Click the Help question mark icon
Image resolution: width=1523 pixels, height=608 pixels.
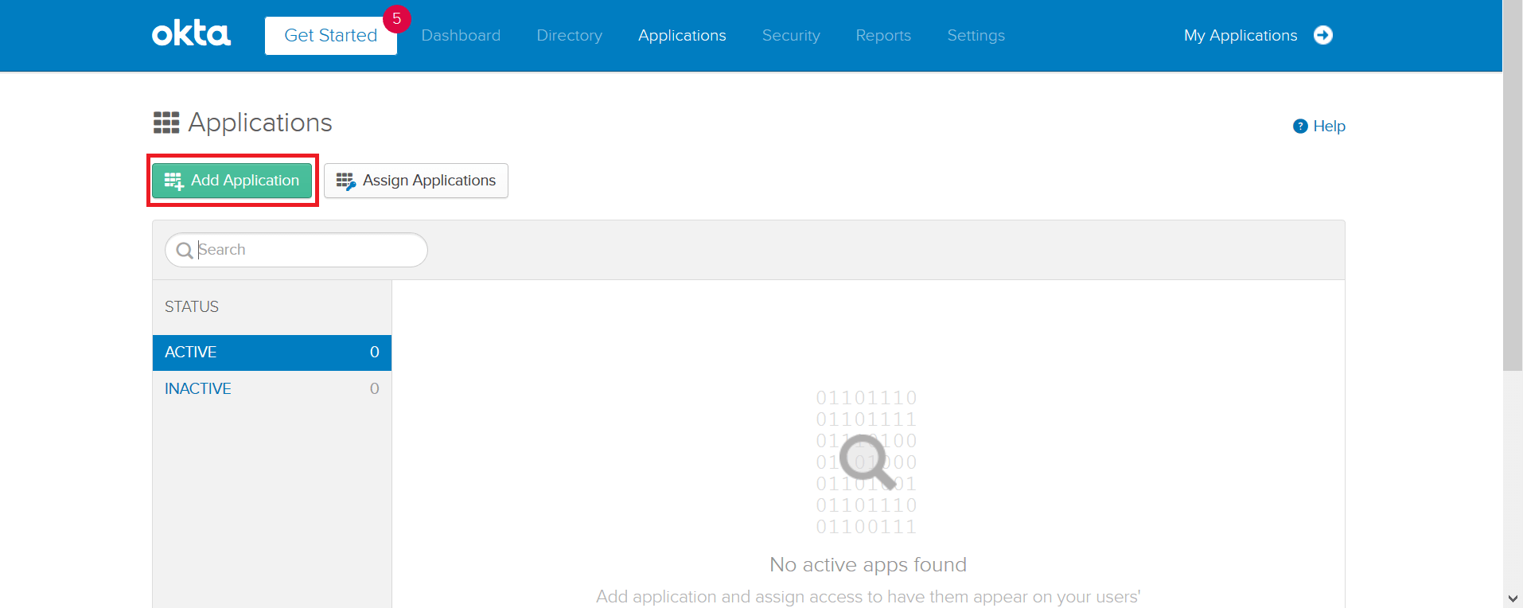click(x=1300, y=126)
